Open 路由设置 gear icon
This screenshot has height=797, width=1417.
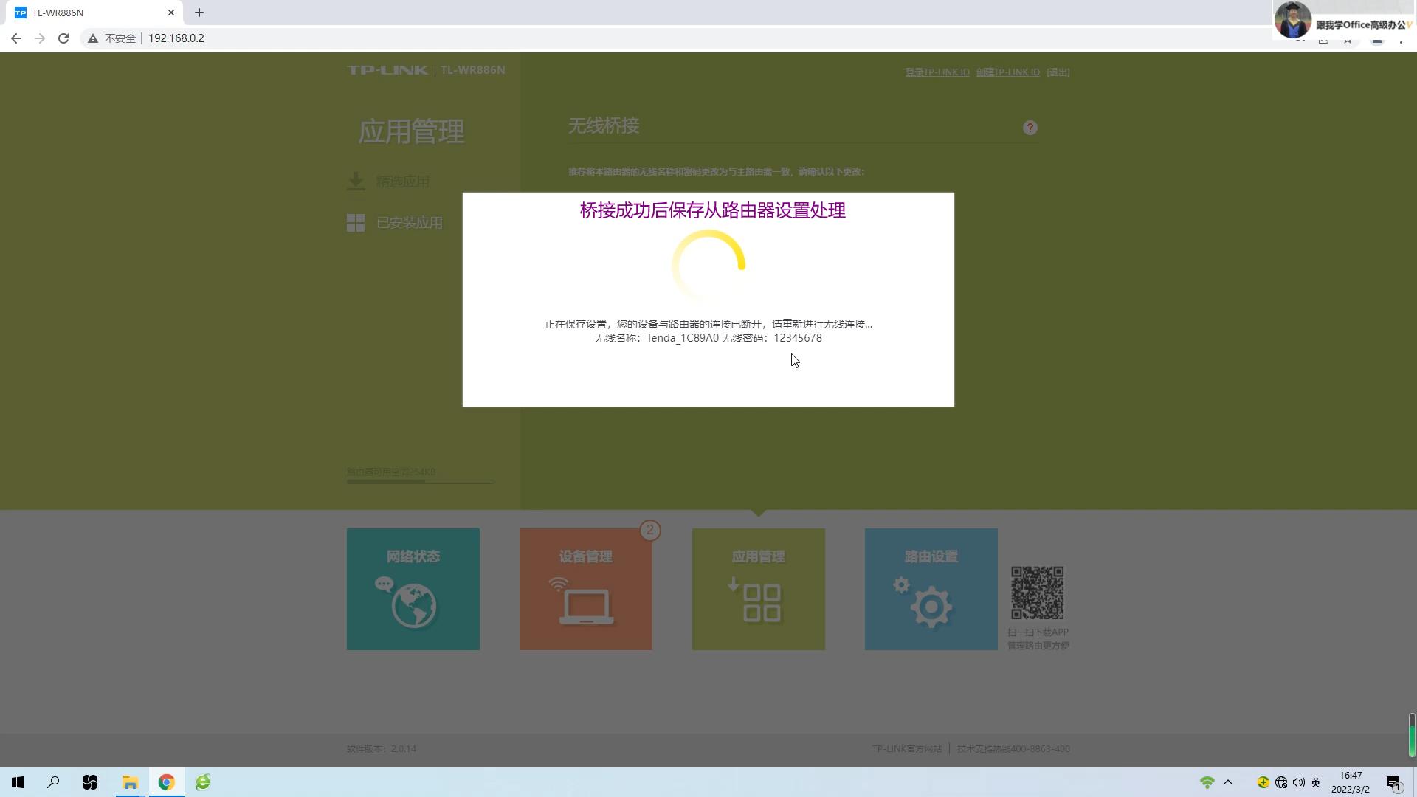coord(930,604)
